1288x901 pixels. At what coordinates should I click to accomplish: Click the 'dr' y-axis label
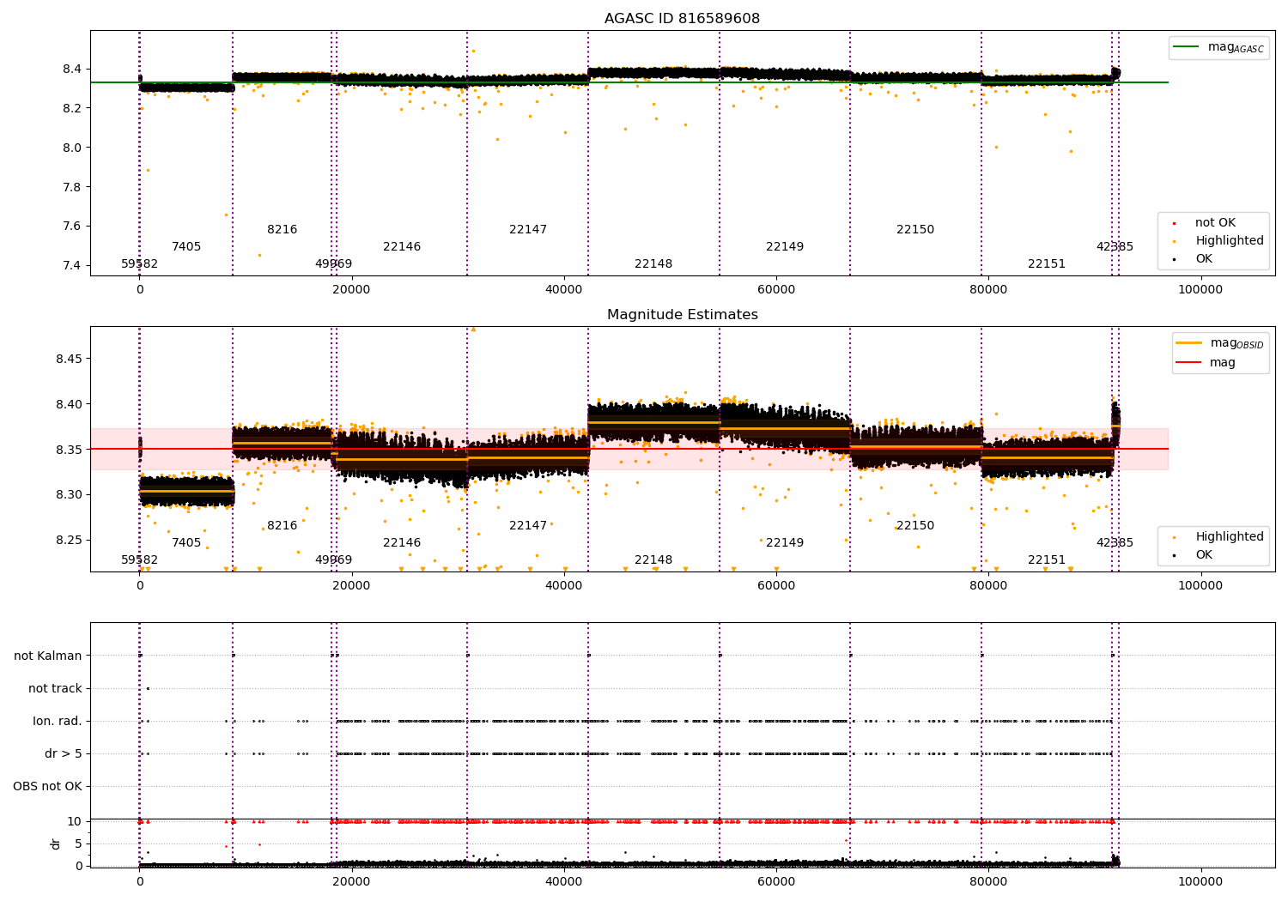(x=56, y=844)
